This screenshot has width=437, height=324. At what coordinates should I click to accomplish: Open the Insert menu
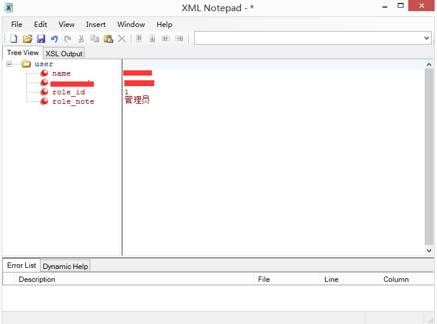(96, 25)
